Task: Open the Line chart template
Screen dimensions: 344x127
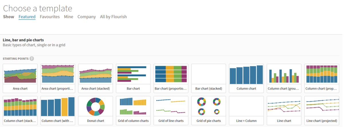Action: 284,110
